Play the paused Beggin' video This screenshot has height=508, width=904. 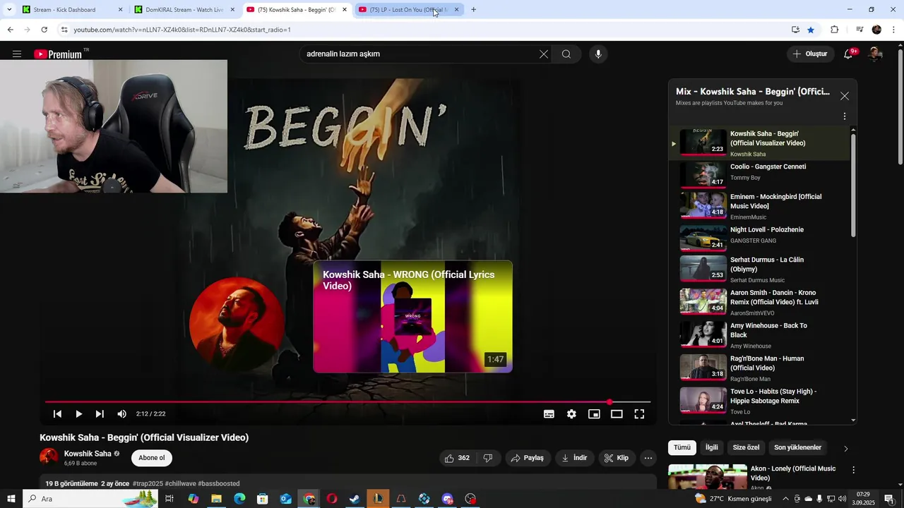point(78,414)
